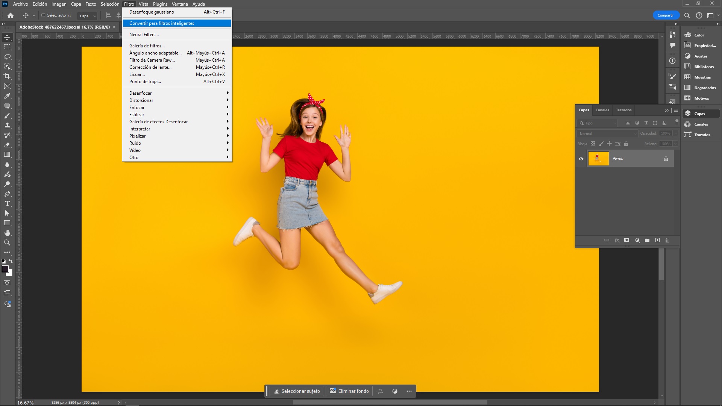Open the Opacidad value dropdown arrow
The image size is (722, 406).
(675, 133)
